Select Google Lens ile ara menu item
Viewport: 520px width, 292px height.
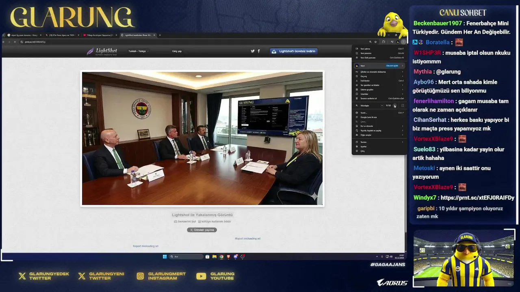pyautogui.click(x=379, y=117)
